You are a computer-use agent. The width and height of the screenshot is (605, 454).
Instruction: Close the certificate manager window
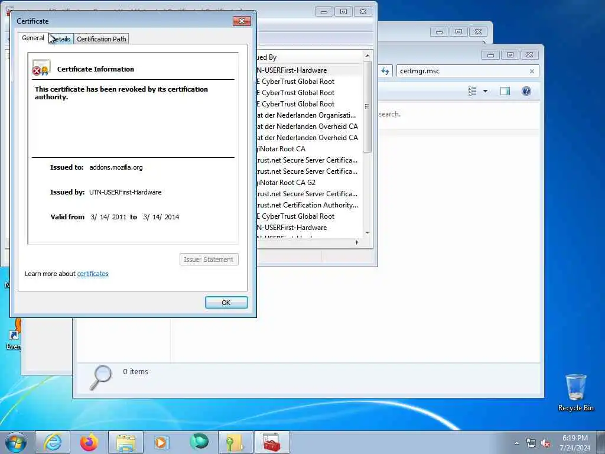[363, 12]
